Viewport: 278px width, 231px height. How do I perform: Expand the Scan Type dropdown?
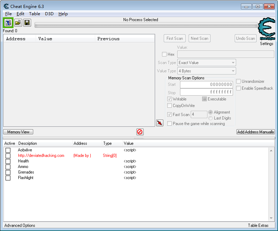pyautogui.click(x=207, y=63)
